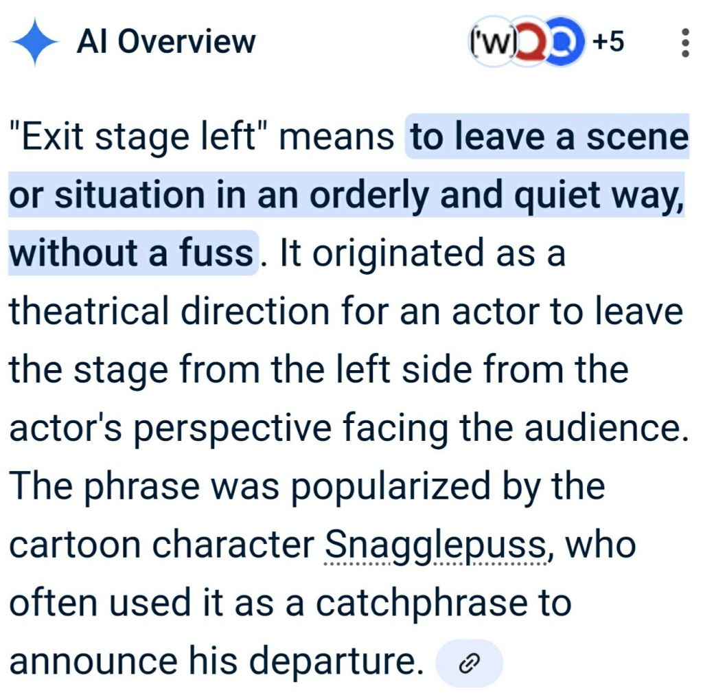Click highlighted text "to leave a scene"
703x695 pixels.
tap(549, 137)
